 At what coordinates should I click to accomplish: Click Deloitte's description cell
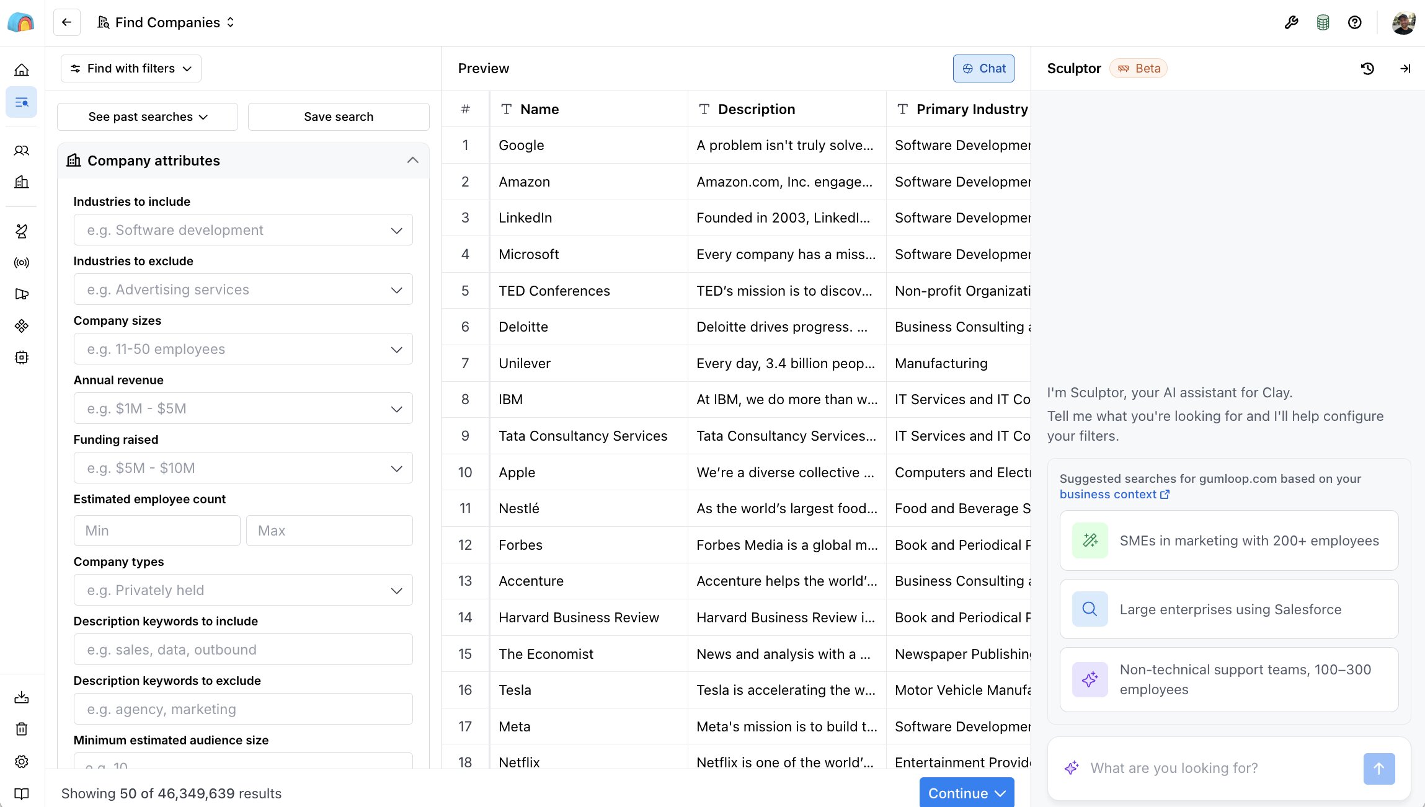tap(787, 327)
